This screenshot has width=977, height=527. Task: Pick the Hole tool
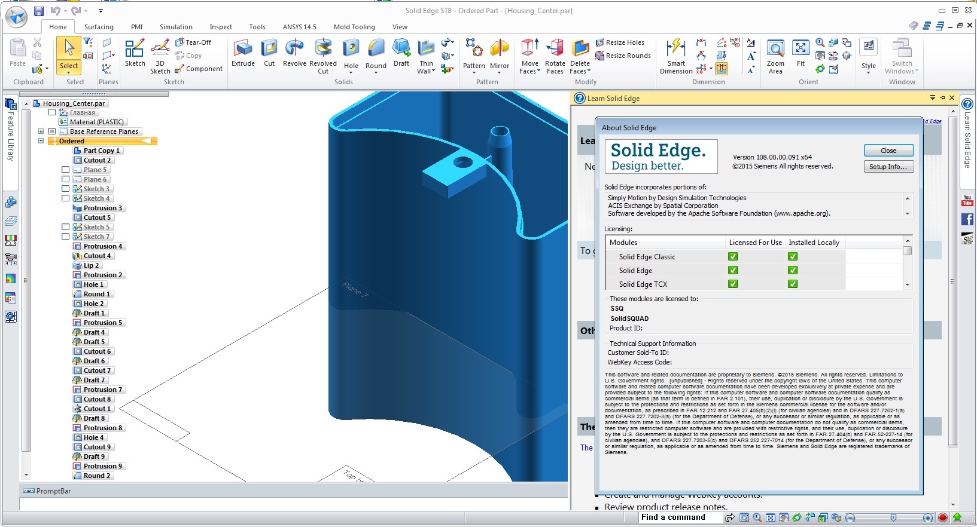click(351, 53)
